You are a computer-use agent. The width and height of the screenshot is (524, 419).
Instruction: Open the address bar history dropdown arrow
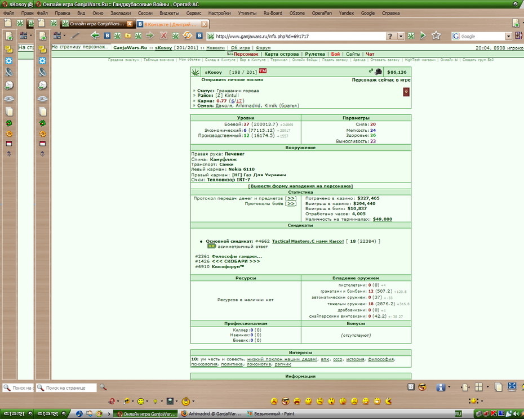pyautogui.click(x=401, y=36)
